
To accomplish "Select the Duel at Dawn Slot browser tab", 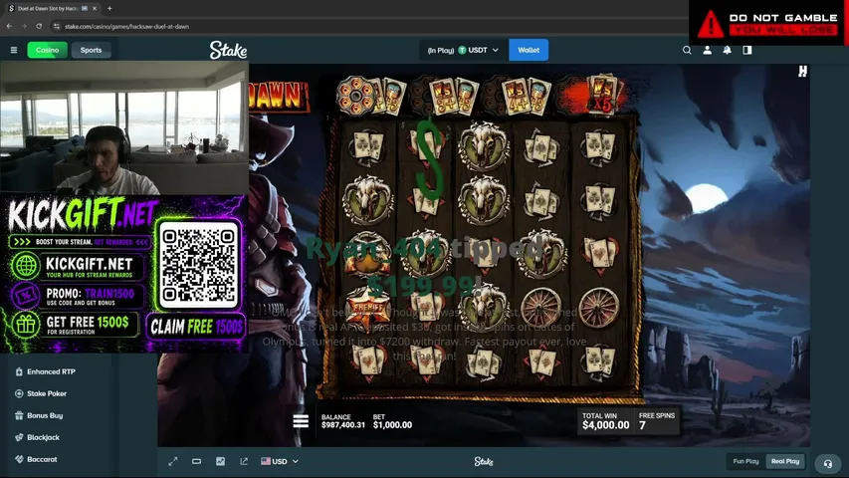I will tap(52, 8).
